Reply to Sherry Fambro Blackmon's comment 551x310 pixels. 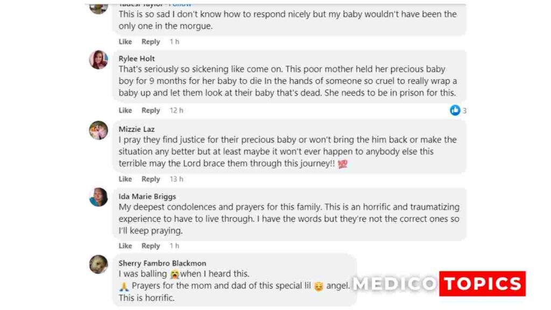pyautogui.click(x=151, y=308)
